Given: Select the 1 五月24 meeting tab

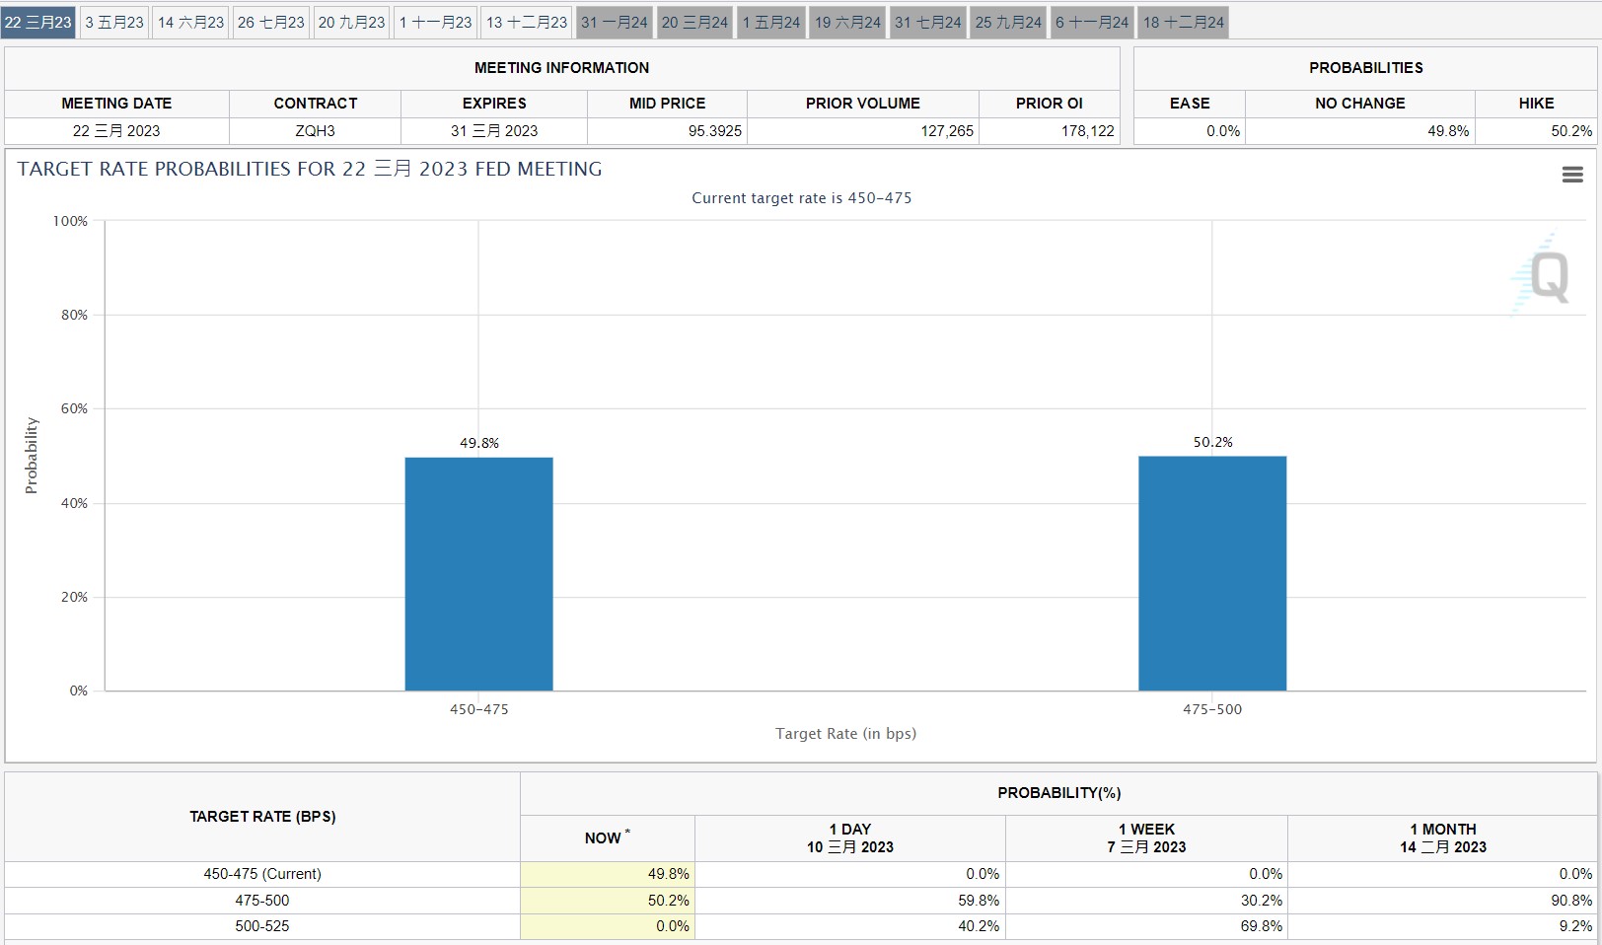Looking at the screenshot, I should 771,23.
